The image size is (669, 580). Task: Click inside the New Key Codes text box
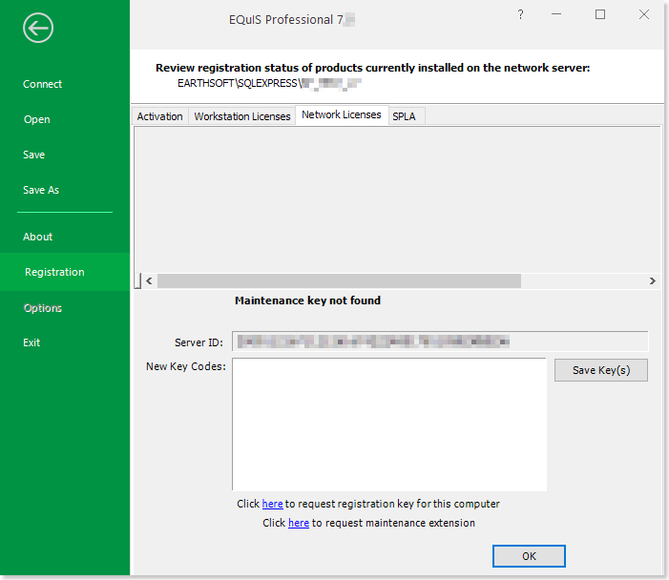pos(388,424)
